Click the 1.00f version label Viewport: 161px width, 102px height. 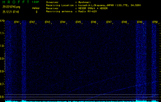[36, 2]
